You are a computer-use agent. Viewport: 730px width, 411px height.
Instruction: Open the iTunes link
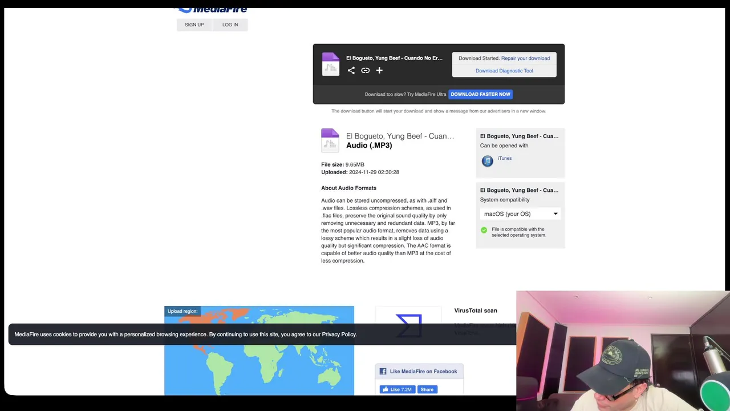pos(505,158)
